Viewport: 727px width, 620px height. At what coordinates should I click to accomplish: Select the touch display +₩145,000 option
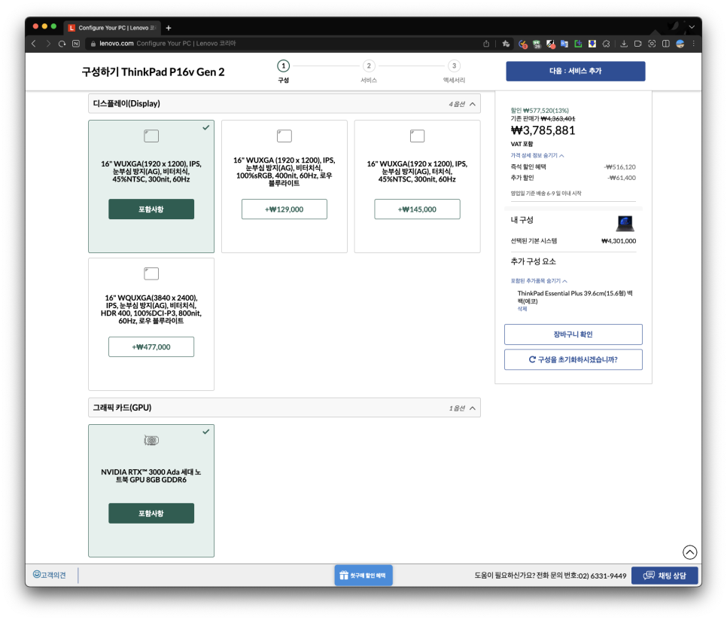click(417, 187)
